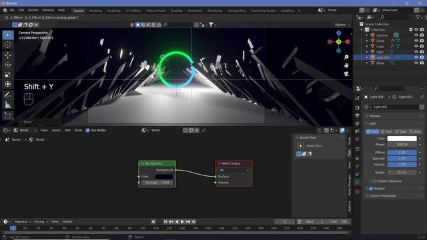Open the World Output target dropdown showing All
The width and height of the screenshot is (427, 240).
[234, 170]
